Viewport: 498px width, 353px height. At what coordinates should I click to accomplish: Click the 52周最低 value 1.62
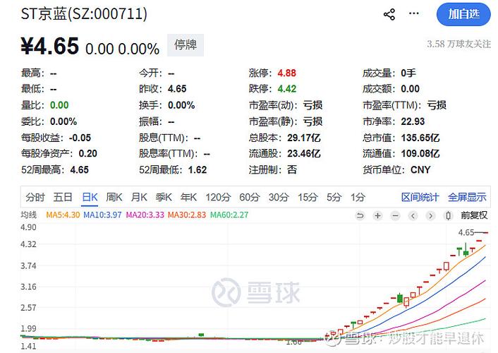click(x=198, y=170)
